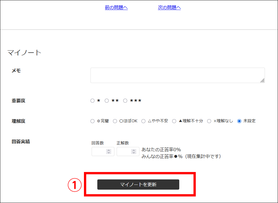
Task: Select ◎完璧 understanding level
Action: coord(92,121)
